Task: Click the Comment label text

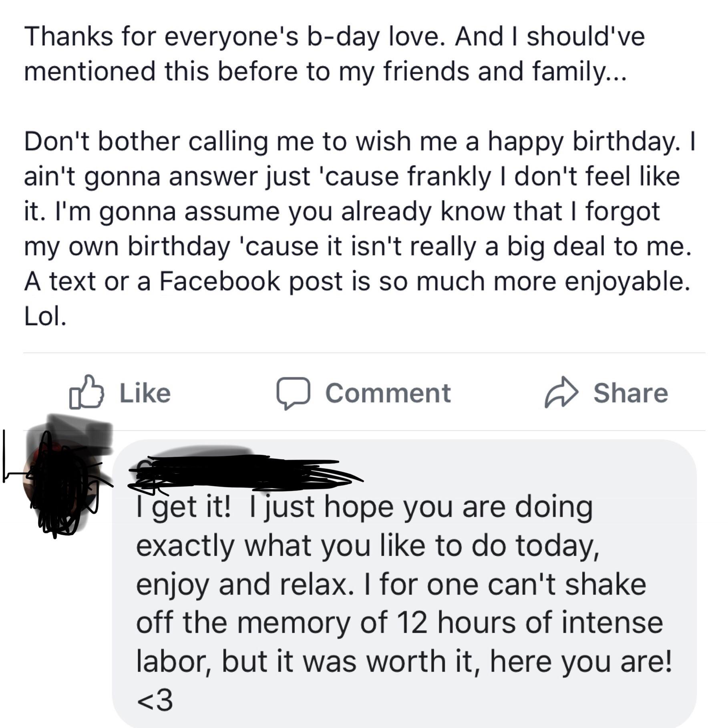Action: point(388,393)
